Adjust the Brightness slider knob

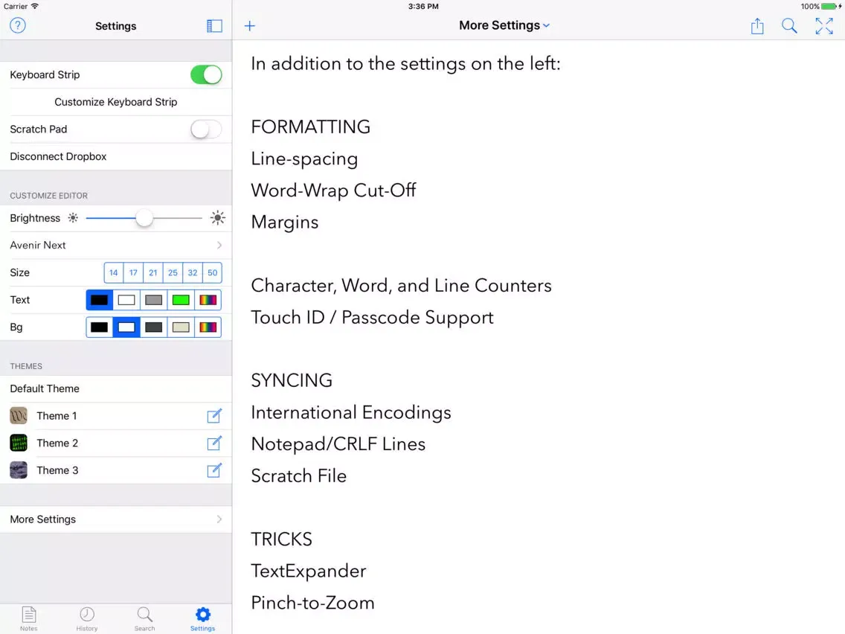tap(144, 218)
